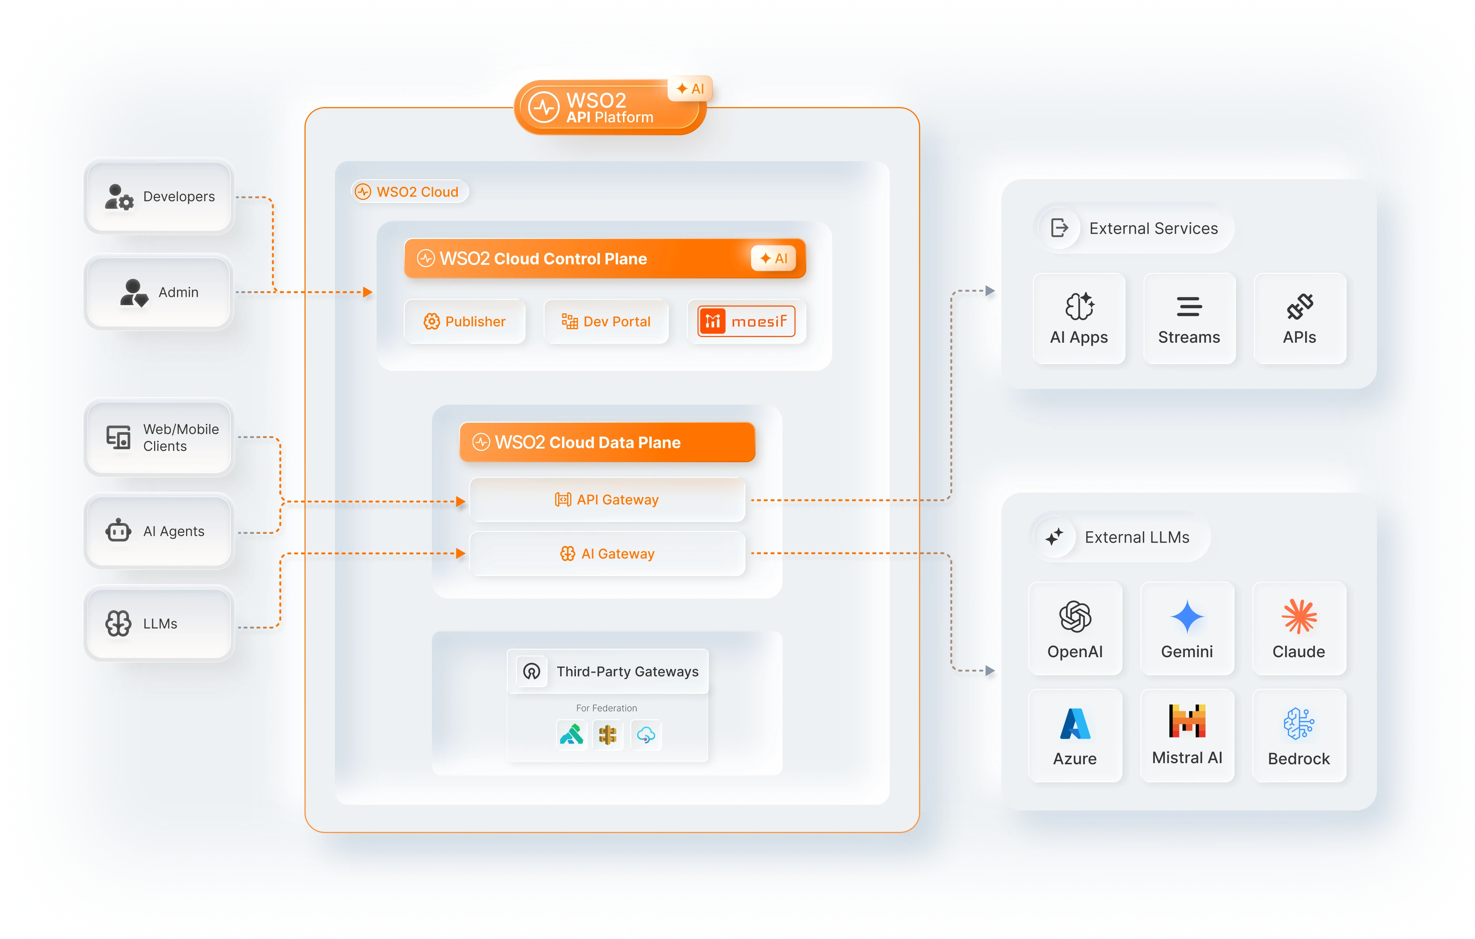1475x939 pixels.
Task: Click the AI badge on WSO2 API Platform
Action: tap(691, 89)
